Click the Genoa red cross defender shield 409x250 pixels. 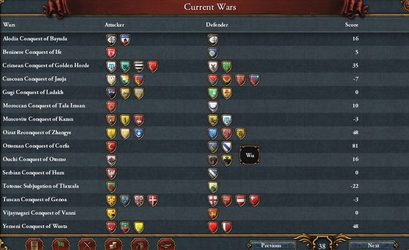coord(213,200)
